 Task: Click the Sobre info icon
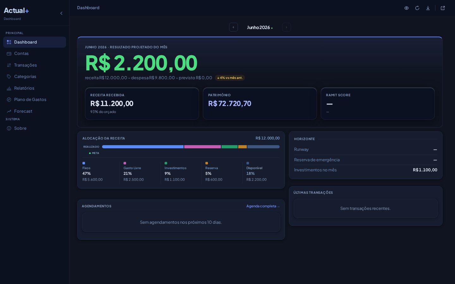coord(9,128)
